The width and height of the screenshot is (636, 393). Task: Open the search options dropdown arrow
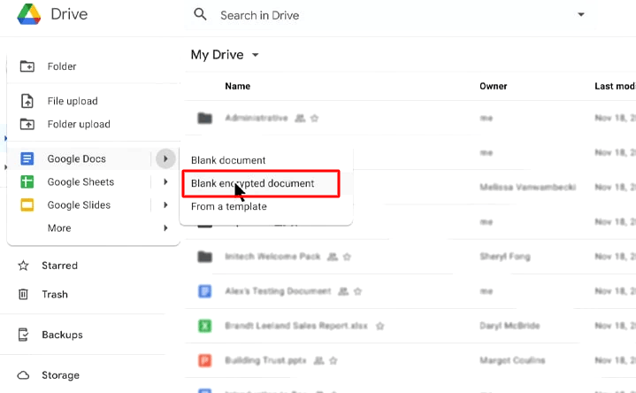coord(581,15)
